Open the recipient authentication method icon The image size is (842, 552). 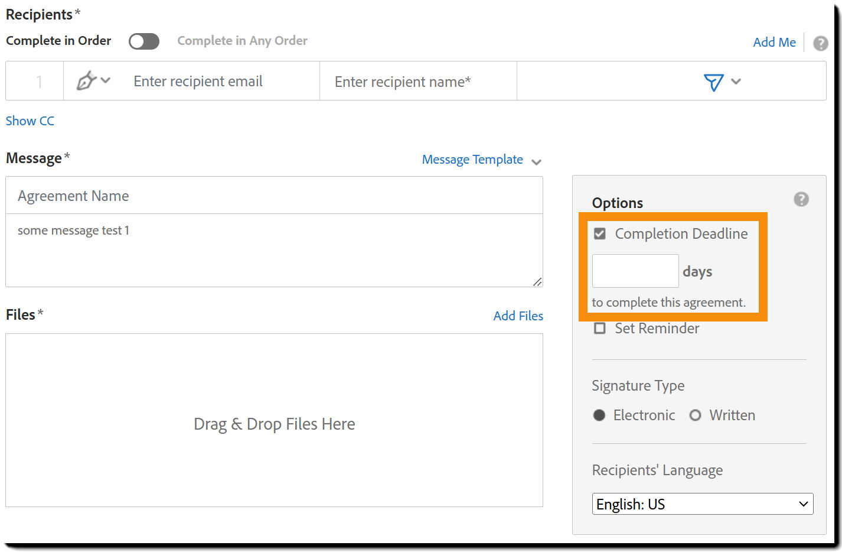[x=713, y=83]
